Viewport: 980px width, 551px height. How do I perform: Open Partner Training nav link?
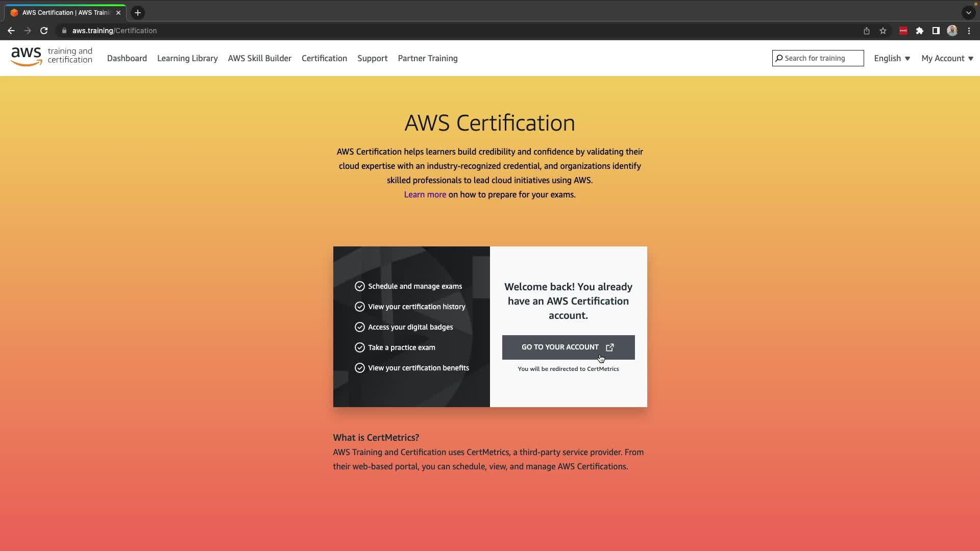(x=427, y=58)
